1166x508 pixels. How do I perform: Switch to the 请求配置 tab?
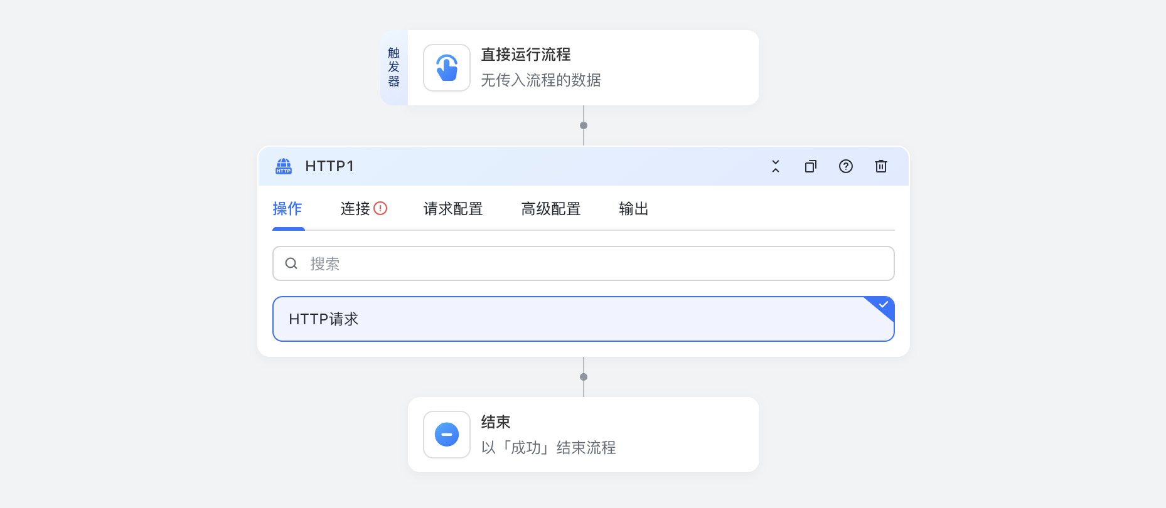tap(453, 209)
